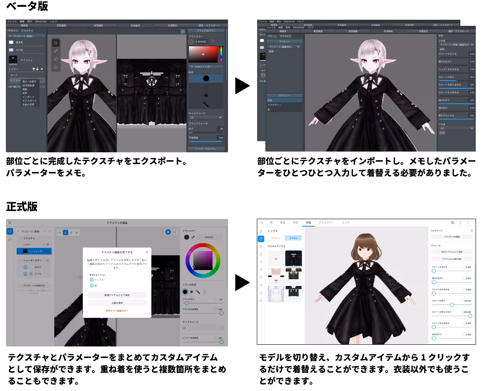Open the UV dropdown in official editor
The image size is (488, 391).
[x=203, y=328]
